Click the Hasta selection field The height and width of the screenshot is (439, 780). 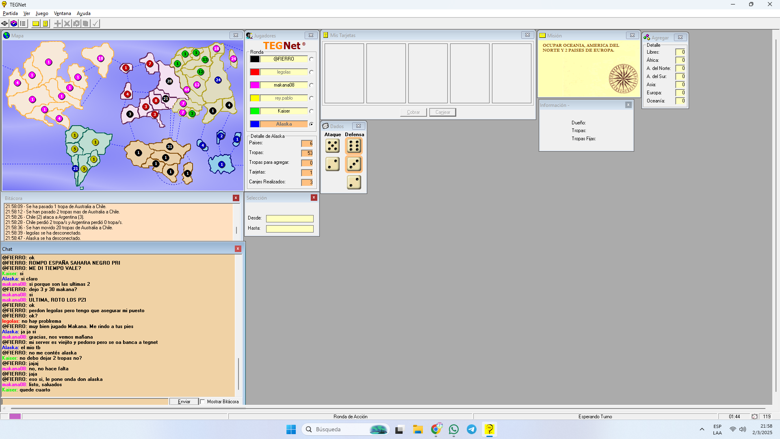pyautogui.click(x=290, y=229)
